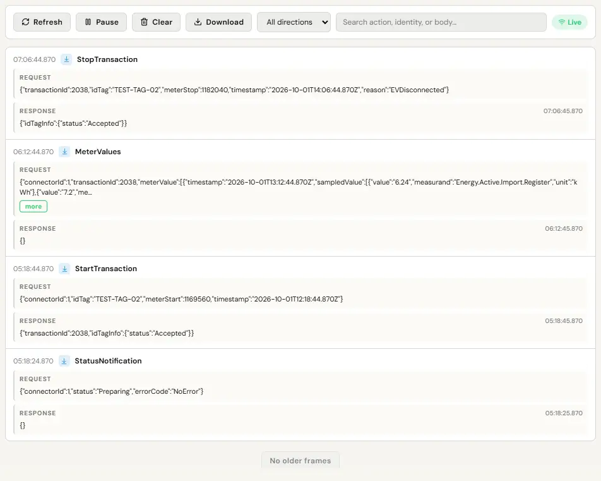Click the download icon beside StartTransaction
The image size is (601, 481).
[x=64, y=269]
